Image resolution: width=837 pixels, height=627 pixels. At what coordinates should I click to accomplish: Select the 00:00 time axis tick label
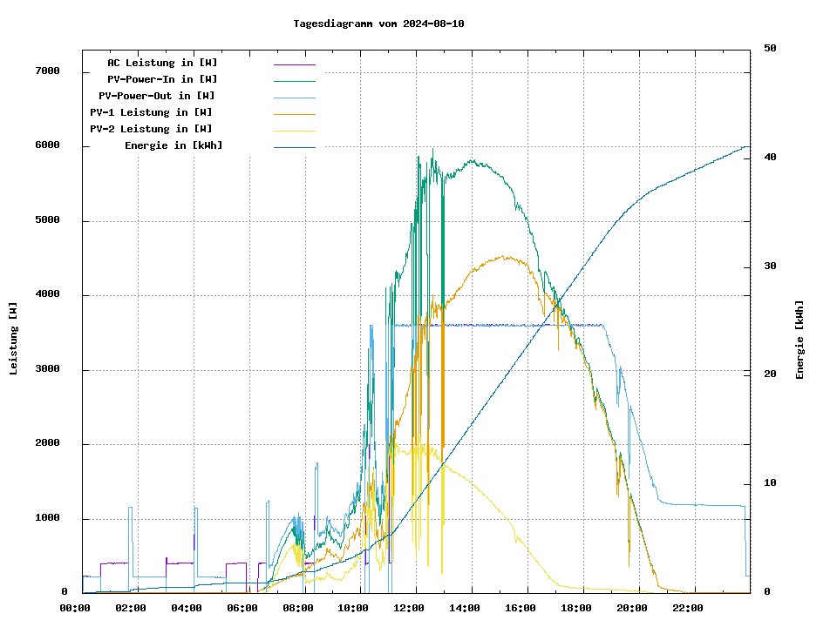click(75, 608)
